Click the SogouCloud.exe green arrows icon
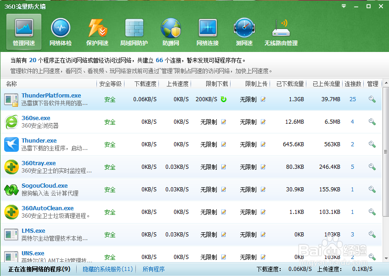389x276 pixels. click(x=11, y=190)
